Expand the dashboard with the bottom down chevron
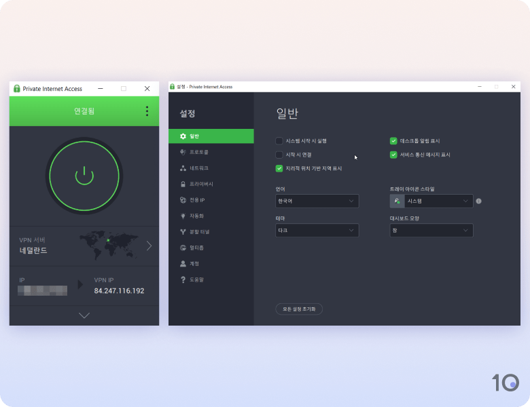The height and width of the screenshot is (407, 530). (x=84, y=315)
